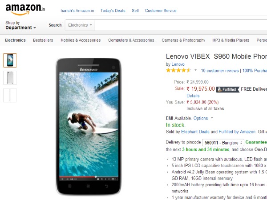Expand the rating breakdown arrow

click(x=196, y=70)
